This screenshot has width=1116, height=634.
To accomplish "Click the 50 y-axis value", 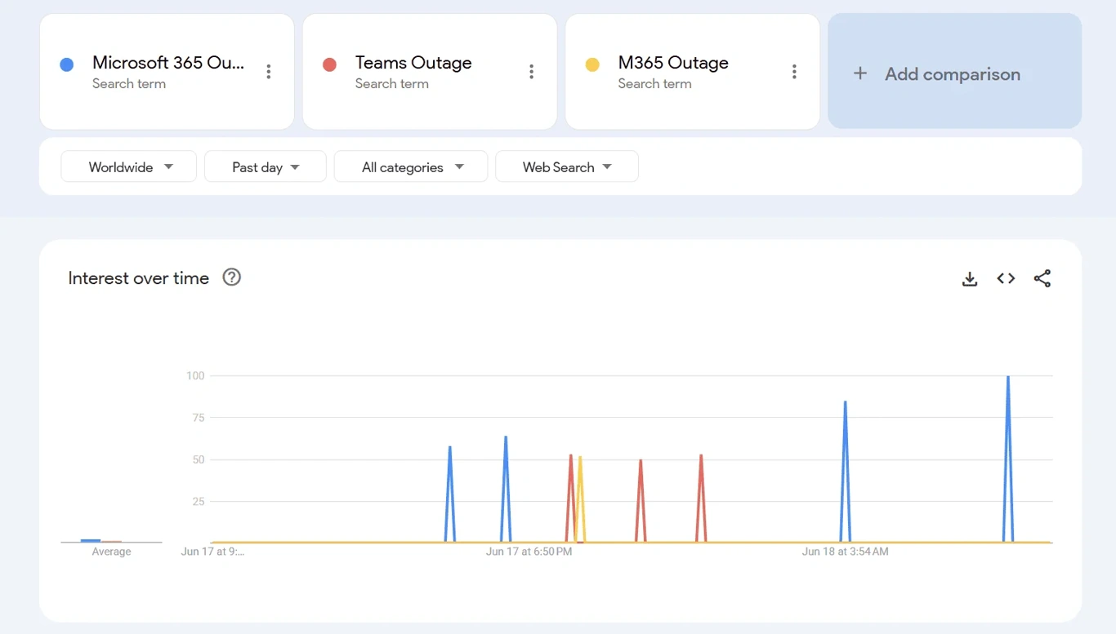I will pos(198,459).
